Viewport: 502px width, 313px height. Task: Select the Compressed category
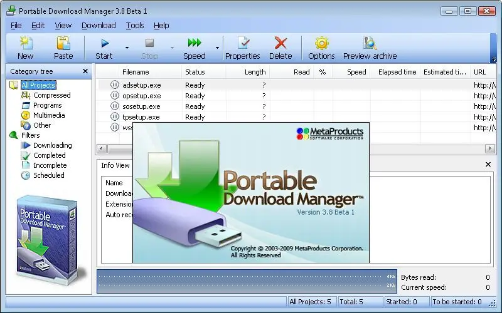coord(52,95)
